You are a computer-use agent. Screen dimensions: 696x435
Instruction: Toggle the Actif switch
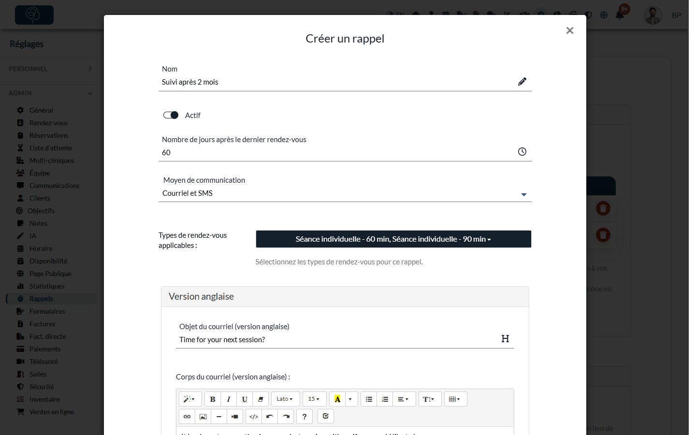pyautogui.click(x=171, y=115)
